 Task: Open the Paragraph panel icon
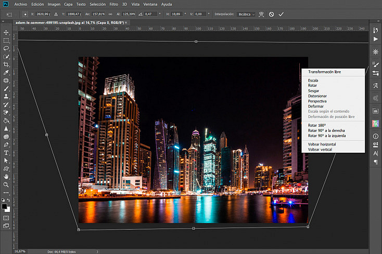(x=375, y=162)
